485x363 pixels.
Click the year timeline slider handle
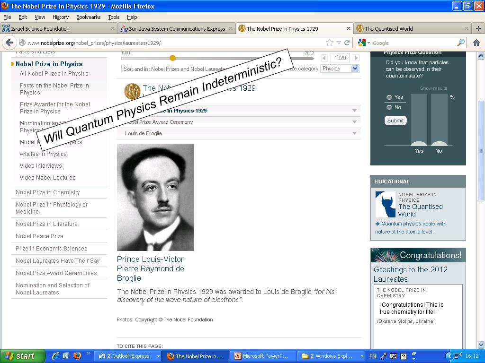(172, 58)
